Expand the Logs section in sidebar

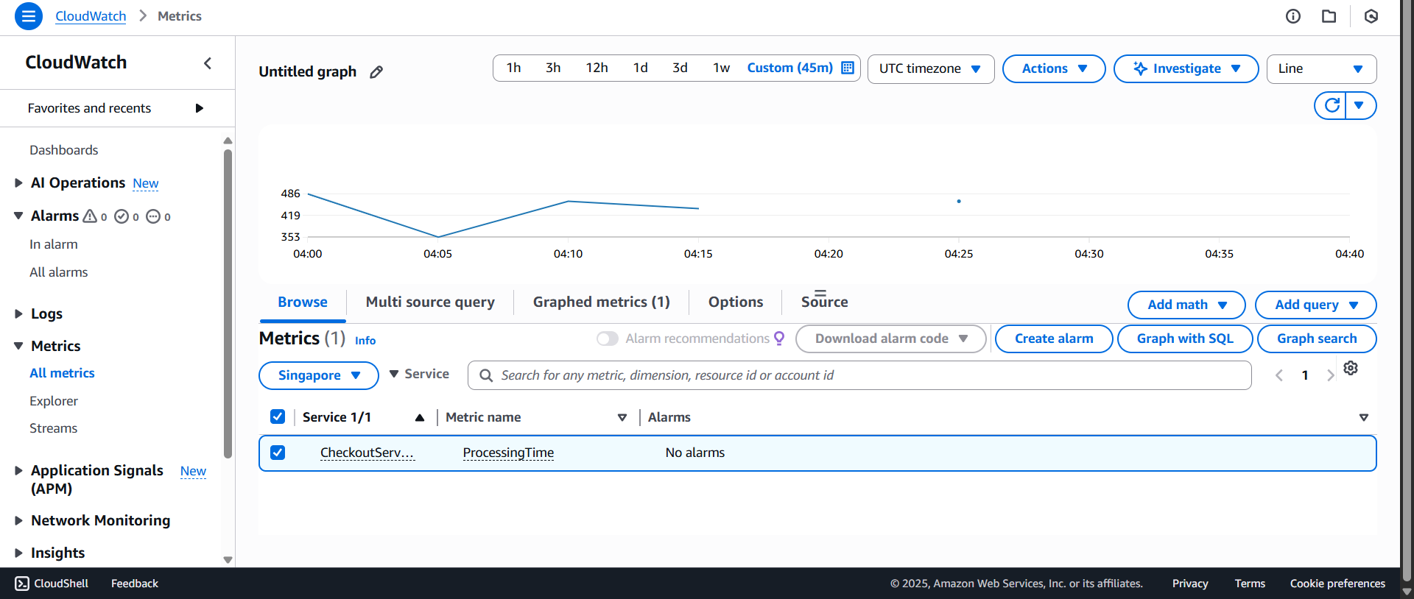tap(19, 314)
